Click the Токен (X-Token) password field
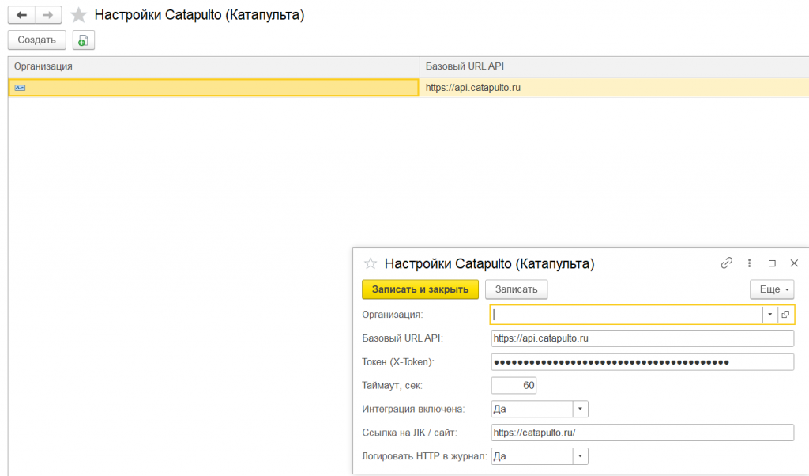Screen dimensions: 809x476 [x=642, y=362]
